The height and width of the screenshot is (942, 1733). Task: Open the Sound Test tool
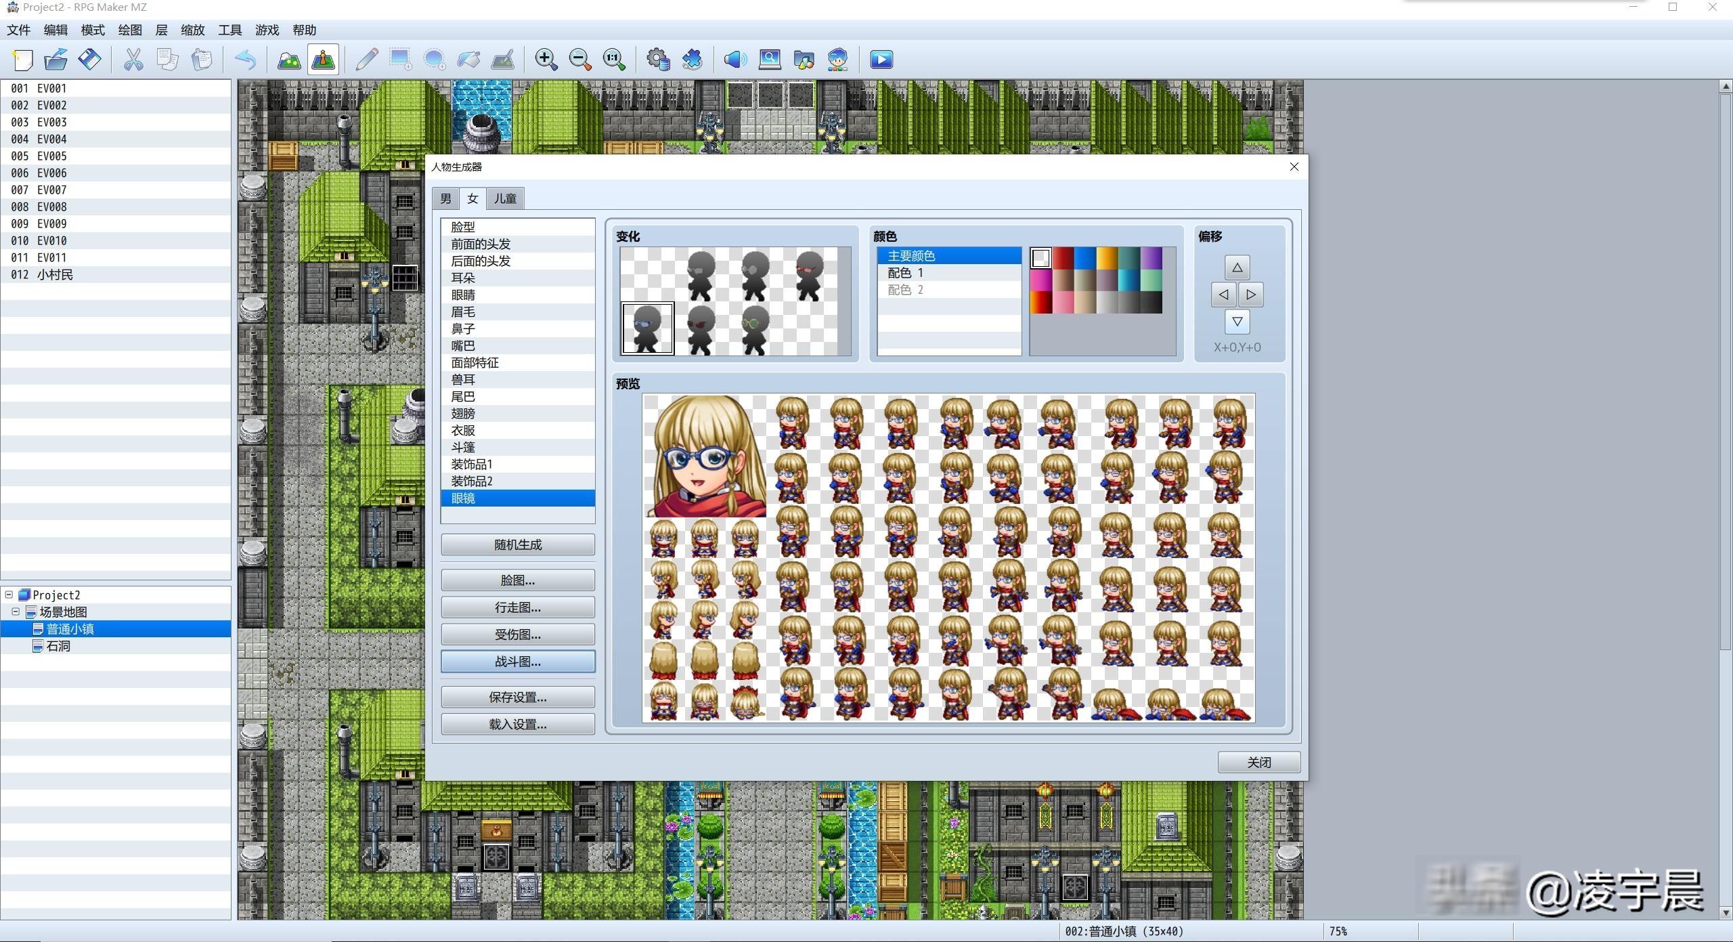[x=734, y=59]
